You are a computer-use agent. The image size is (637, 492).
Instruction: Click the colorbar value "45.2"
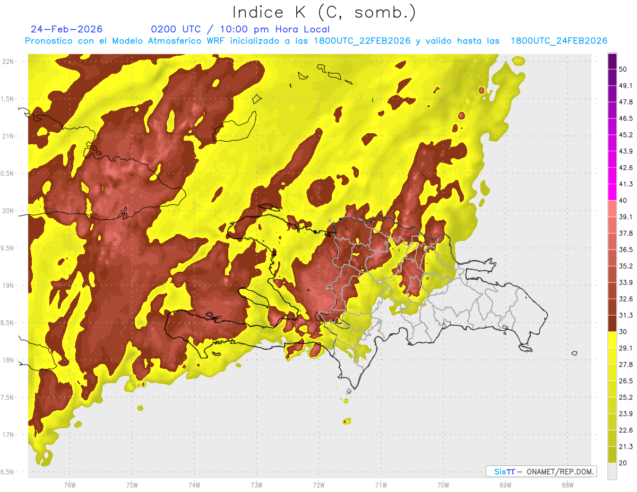pyautogui.click(x=626, y=135)
